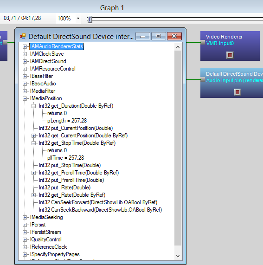The width and height of the screenshot is (263, 265).
Task: Select the IAMAudioRendererStats tree item
Action: pos(57,46)
